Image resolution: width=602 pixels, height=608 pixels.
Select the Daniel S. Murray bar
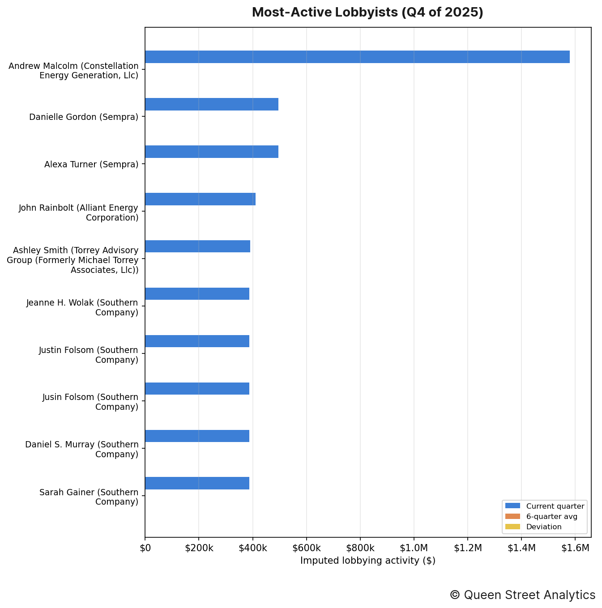[197, 436]
